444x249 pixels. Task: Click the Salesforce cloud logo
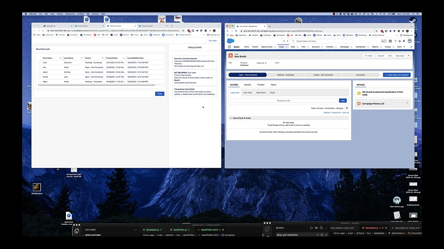click(x=231, y=41)
